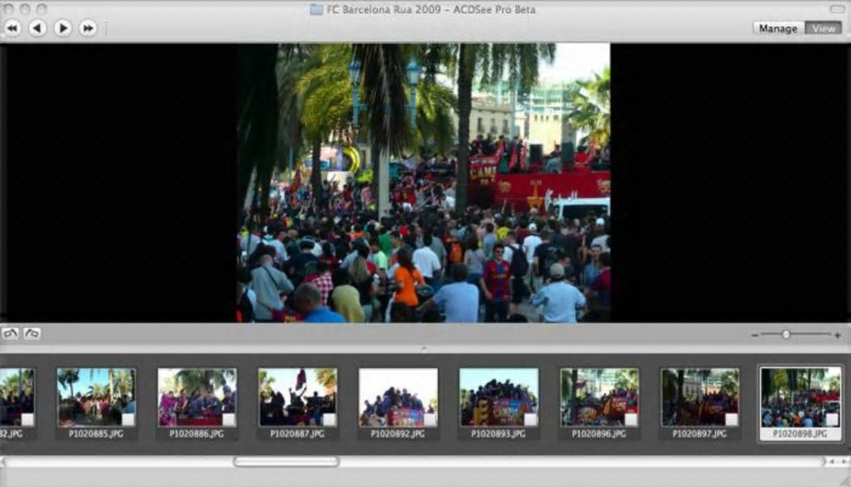Viewport: 851px width, 487px height.
Task: Select thumbnail P1020885.JPG
Action: click(x=97, y=397)
